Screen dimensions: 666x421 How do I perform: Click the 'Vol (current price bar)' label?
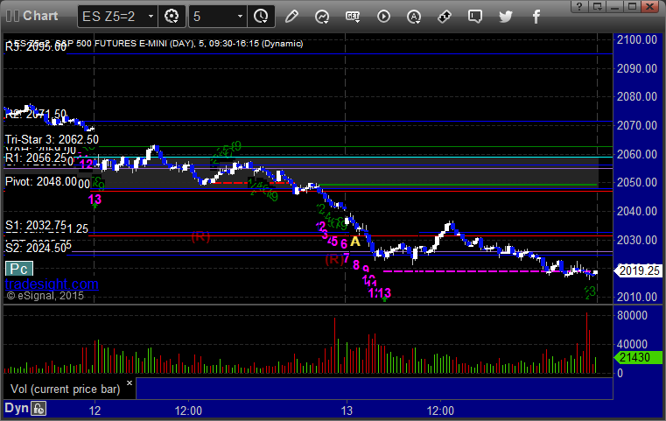[66, 389]
